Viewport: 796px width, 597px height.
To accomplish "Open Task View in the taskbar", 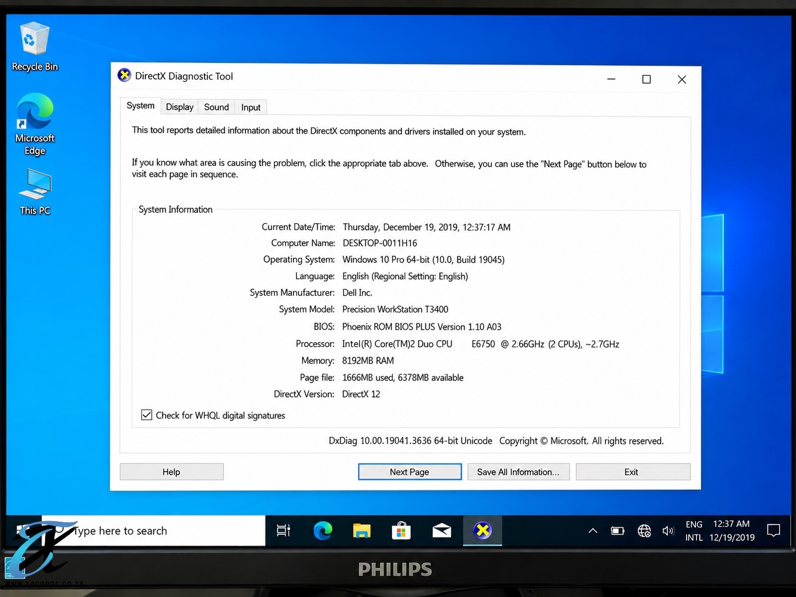I will coord(283,530).
